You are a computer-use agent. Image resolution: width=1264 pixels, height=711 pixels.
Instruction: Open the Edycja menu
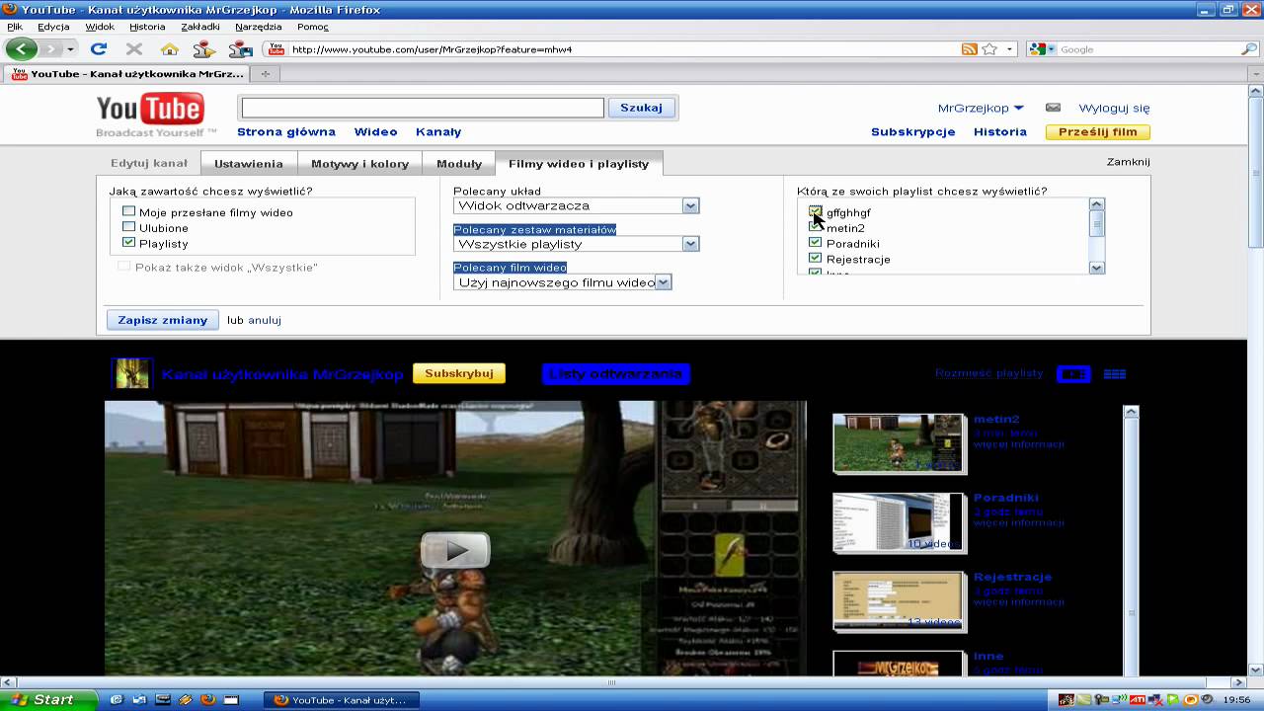pyautogui.click(x=53, y=27)
